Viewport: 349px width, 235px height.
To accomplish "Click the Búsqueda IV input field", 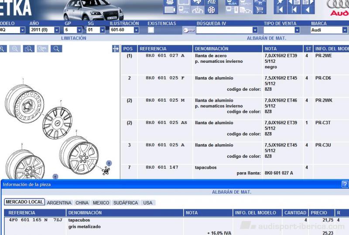I will click(224, 30).
